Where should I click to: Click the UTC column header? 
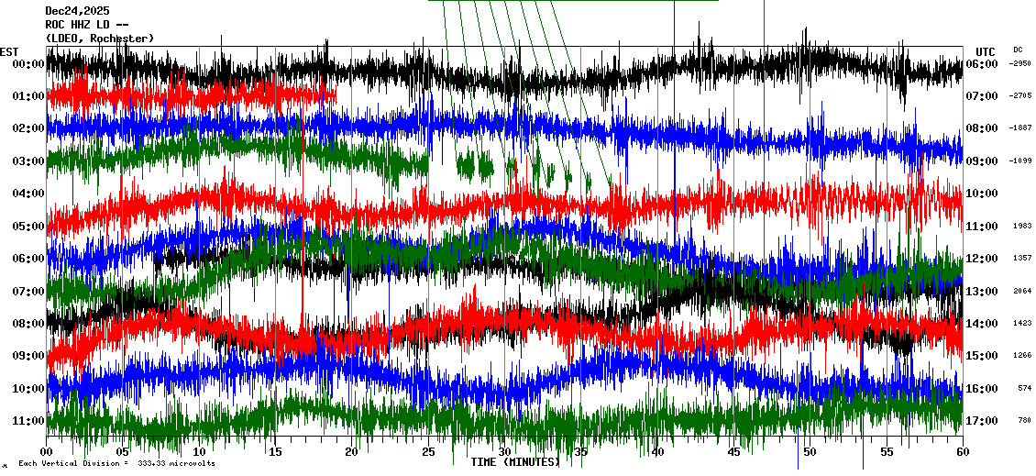point(986,51)
